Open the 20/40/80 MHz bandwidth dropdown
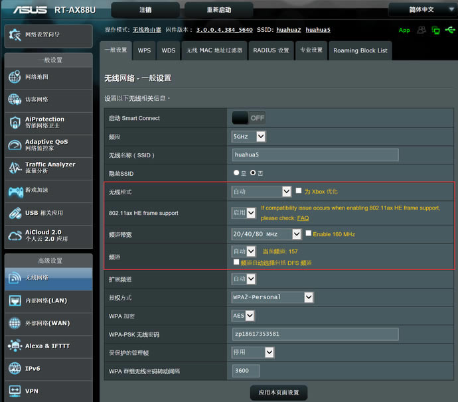This screenshot has height=402, width=458. 266,234
